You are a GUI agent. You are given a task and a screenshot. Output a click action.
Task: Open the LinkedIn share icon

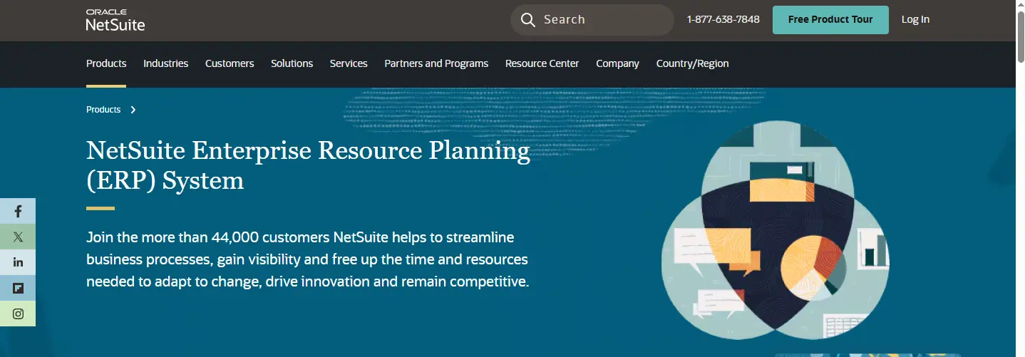[18, 262]
